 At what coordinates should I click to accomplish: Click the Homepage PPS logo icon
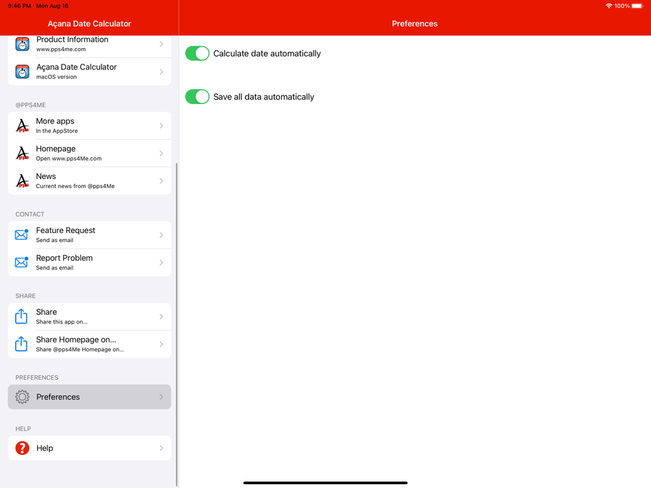coord(22,153)
